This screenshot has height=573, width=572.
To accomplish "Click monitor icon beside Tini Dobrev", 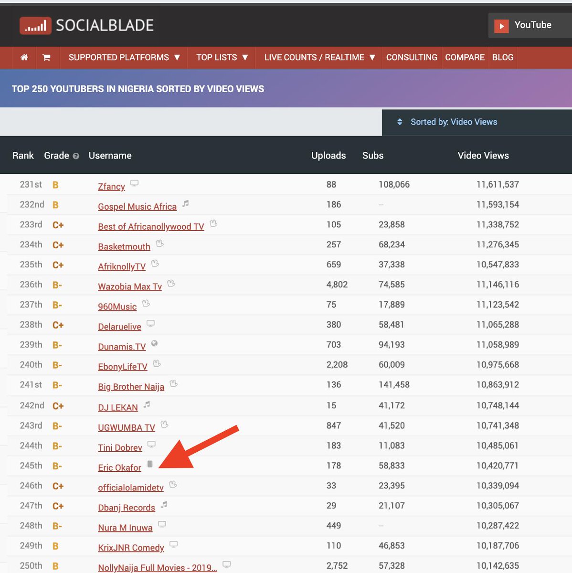I will point(151,445).
